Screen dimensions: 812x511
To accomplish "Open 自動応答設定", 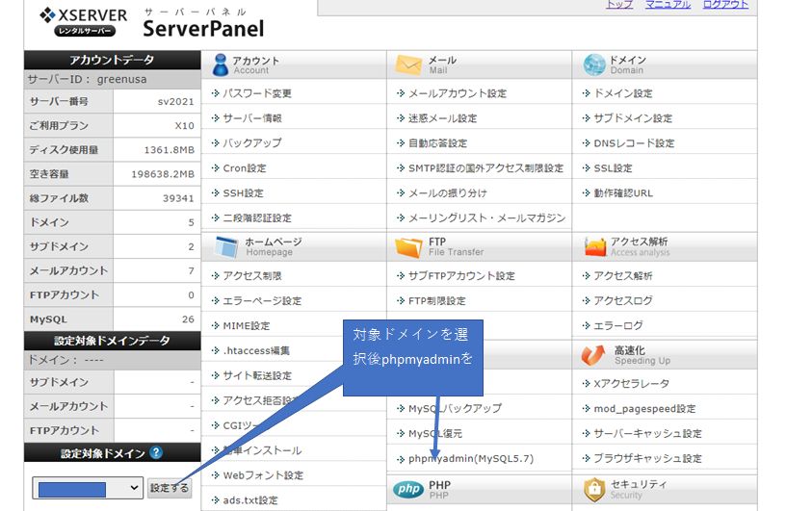I will tap(437, 143).
